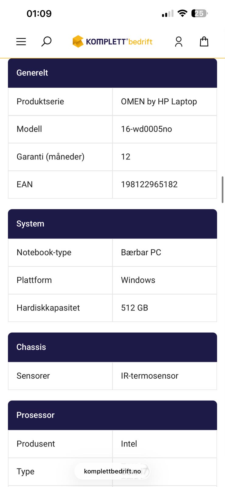This screenshot has height=487, width=225.
Task: Tap the komplettbedrift.no address pill
Action: (x=112, y=471)
